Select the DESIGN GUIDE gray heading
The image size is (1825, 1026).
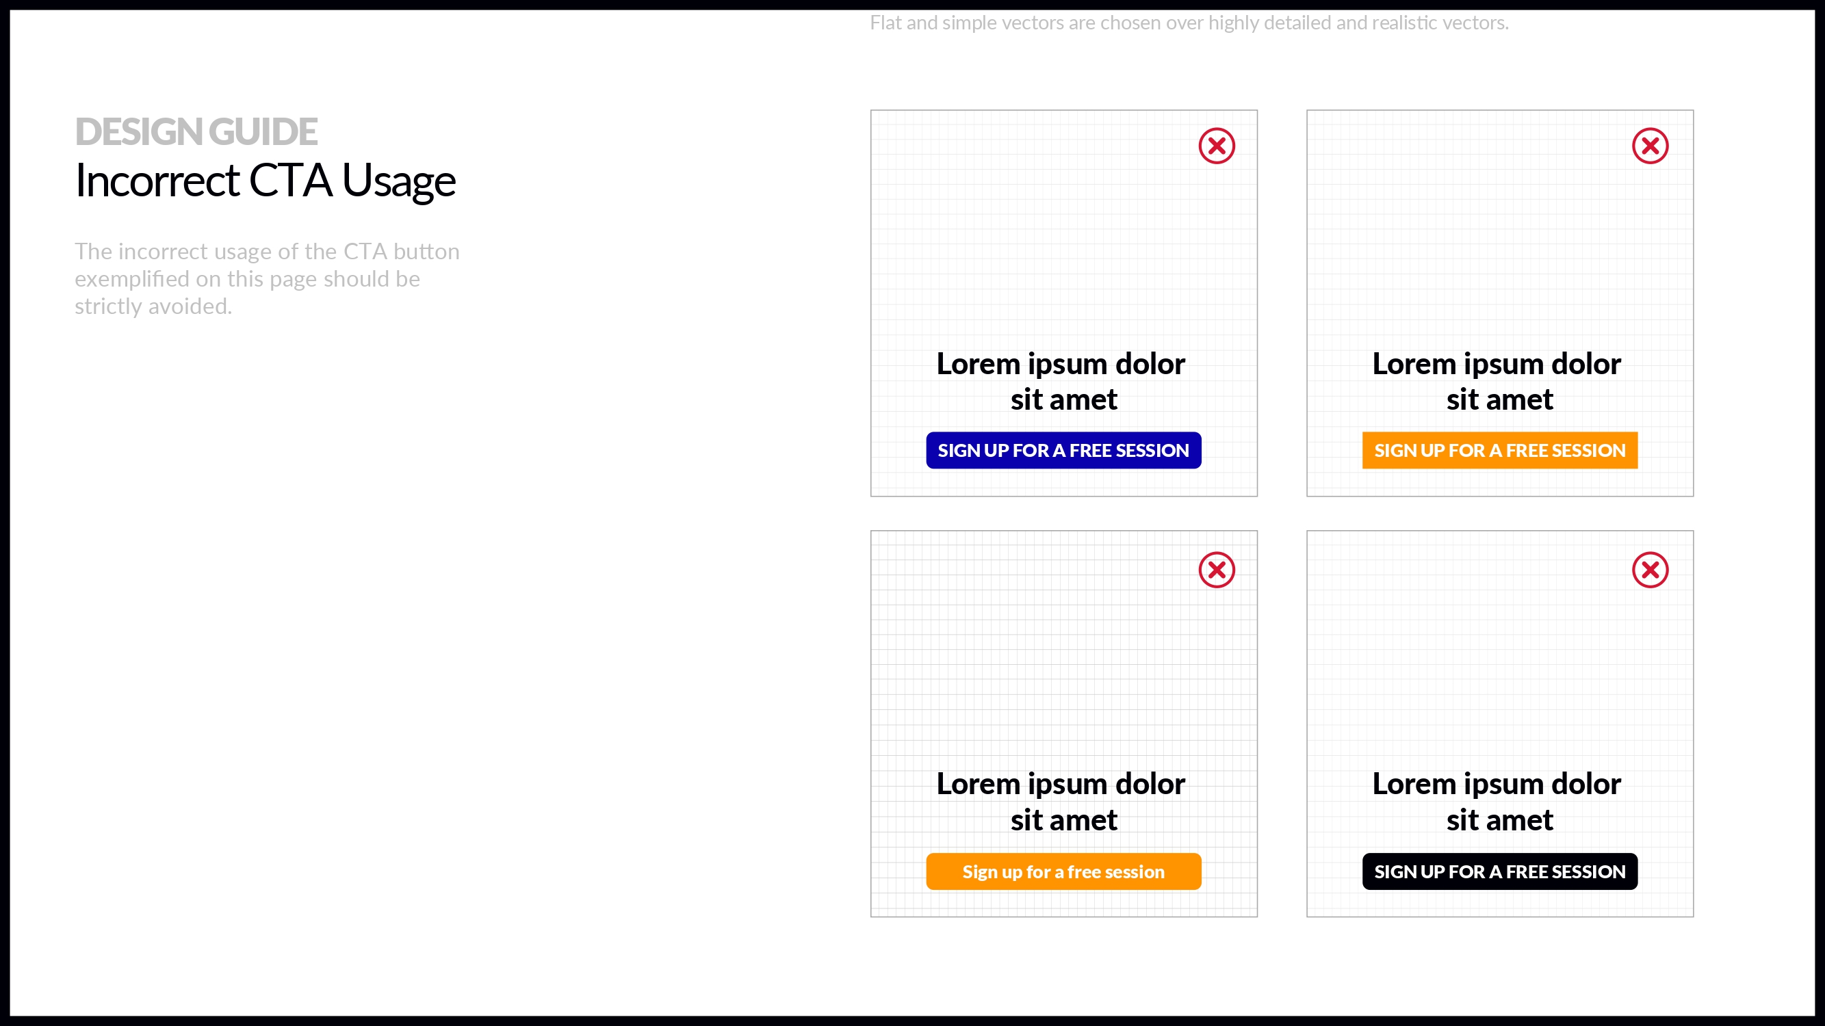196,132
